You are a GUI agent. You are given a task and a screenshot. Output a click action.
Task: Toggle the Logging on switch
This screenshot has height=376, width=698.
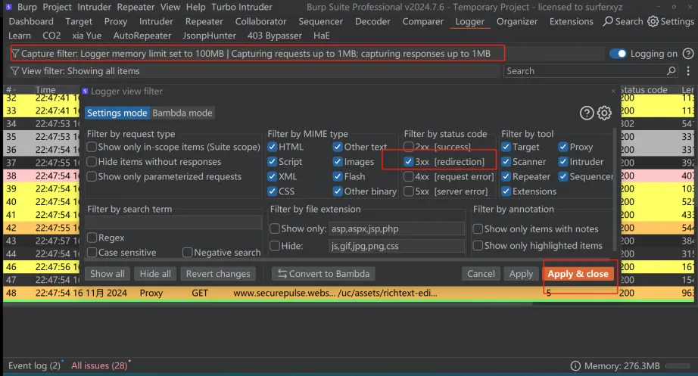(x=618, y=54)
